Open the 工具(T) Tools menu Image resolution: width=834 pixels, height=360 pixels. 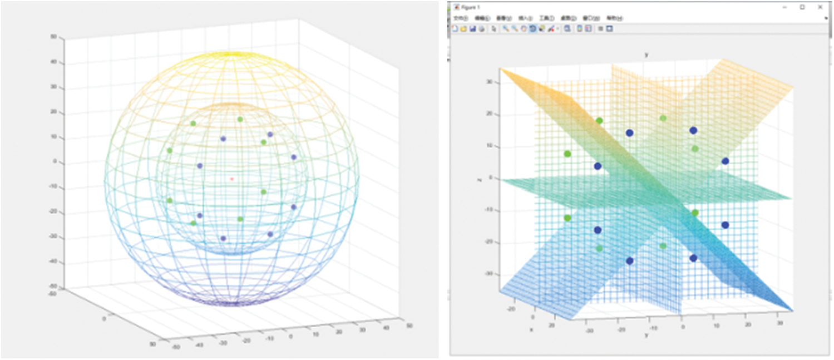(547, 18)
